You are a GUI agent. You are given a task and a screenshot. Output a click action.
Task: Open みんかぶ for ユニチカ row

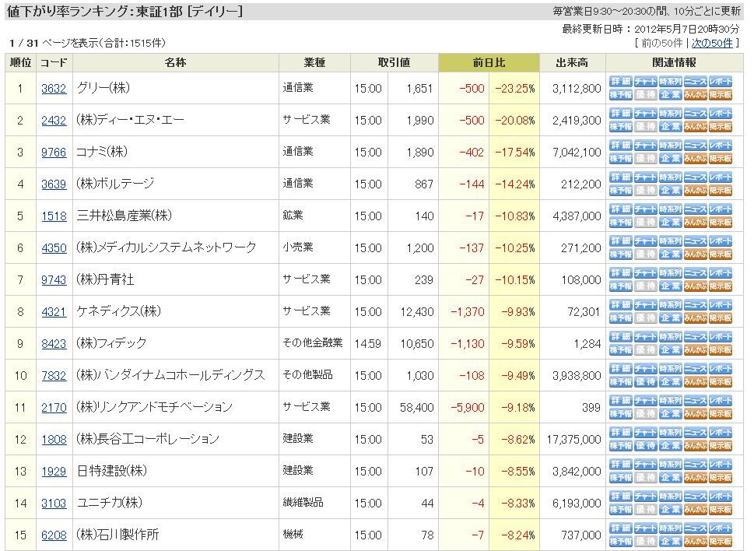696,509
